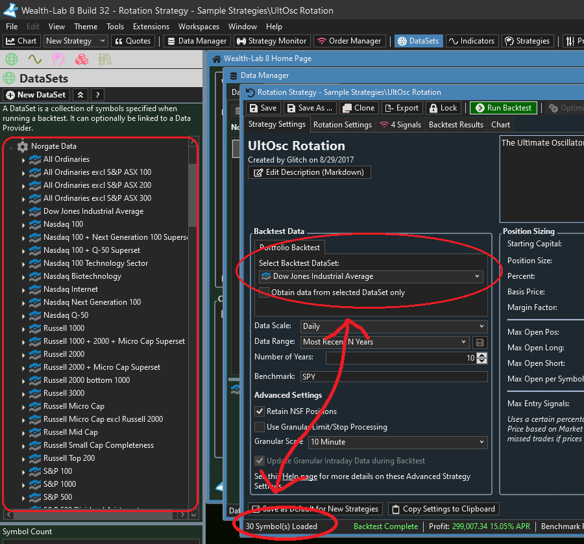This screenshot has width=584, height=544.
Task: Open the File menu
Action: 12,27
